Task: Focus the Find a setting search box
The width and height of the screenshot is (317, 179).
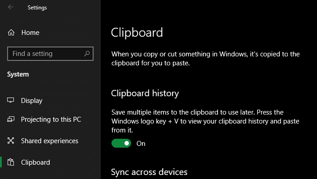Action: click(50, 54)
